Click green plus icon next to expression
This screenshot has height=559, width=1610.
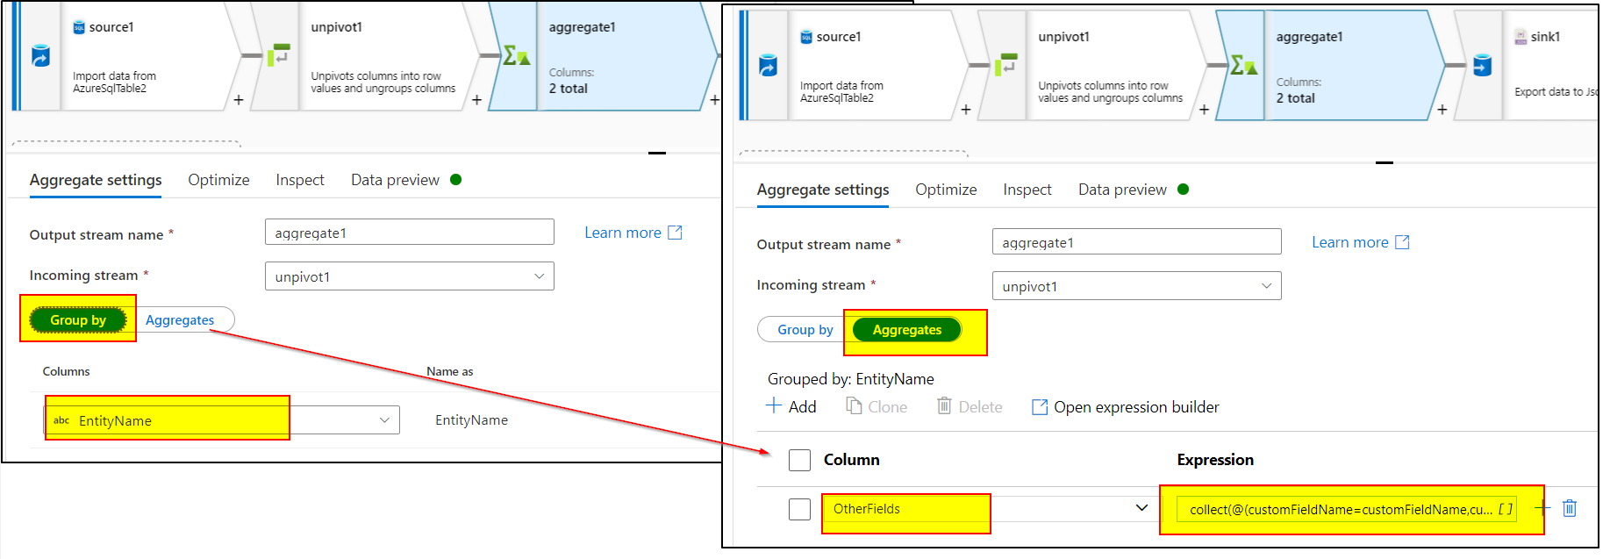pos(1542,507)
